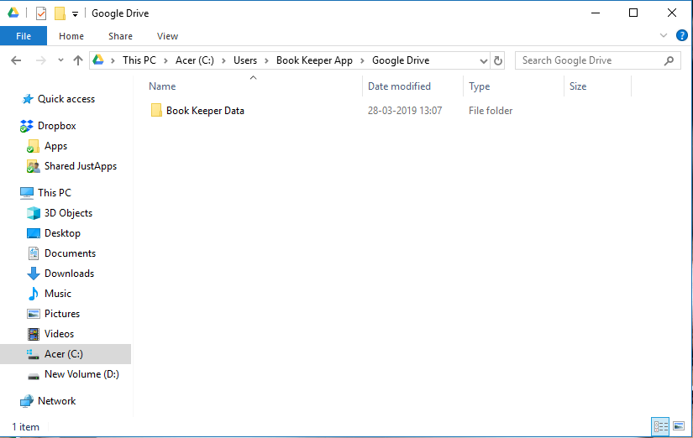
Task: Open Dropbox in the navigation pane
Action: coord(56,126)
